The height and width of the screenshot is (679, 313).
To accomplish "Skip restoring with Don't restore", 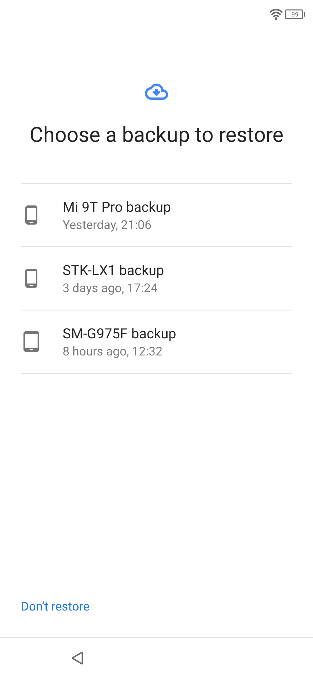I will coord(55,606).
